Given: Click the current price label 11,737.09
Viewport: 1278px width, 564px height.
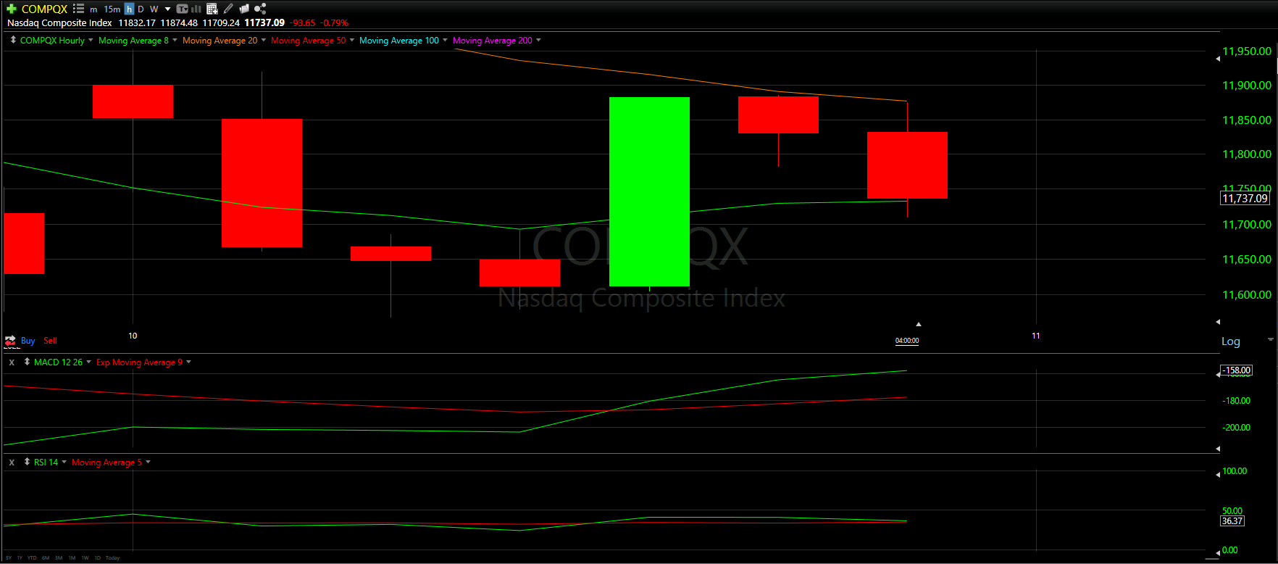Looking at the screenshot, I should click(1245, 198).
